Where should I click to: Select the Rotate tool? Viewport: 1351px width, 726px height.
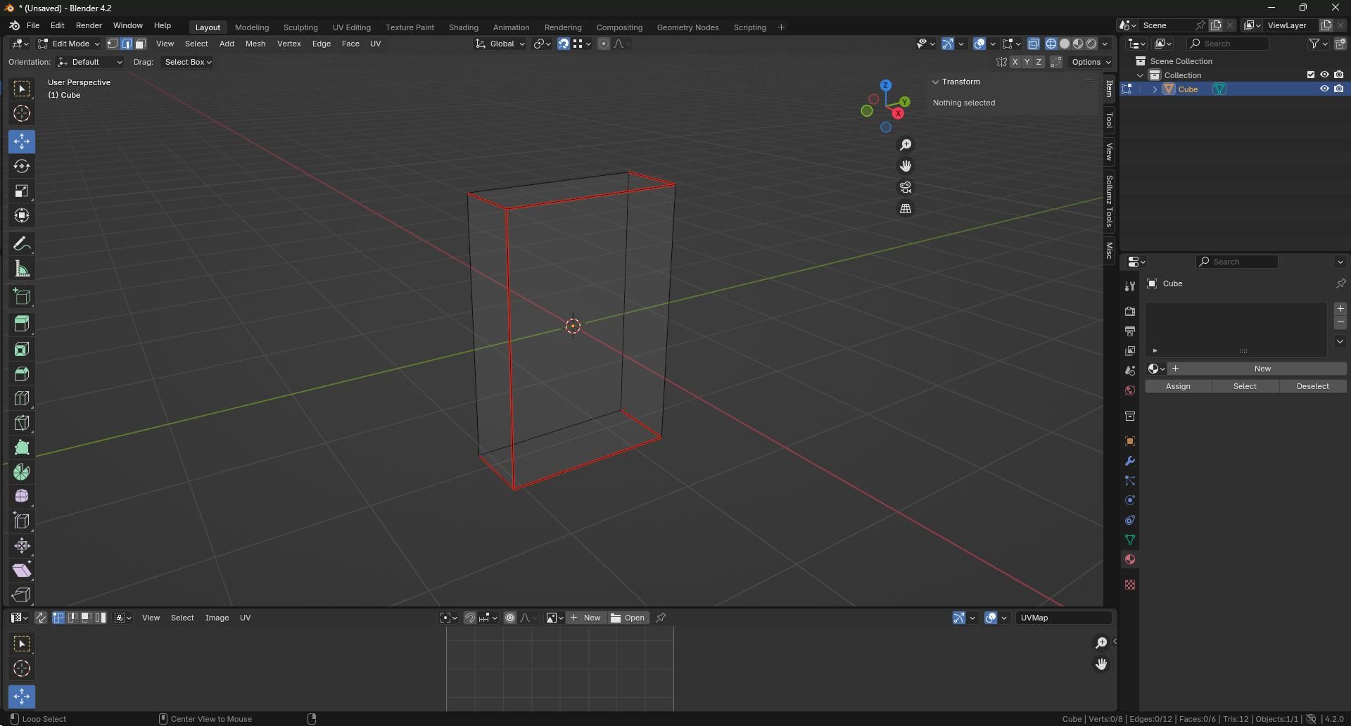(x=21, y=166)
